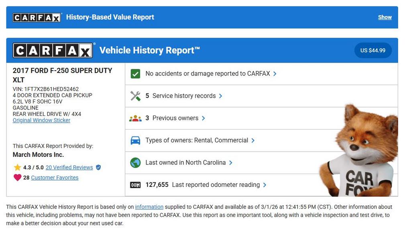The image size is (411, 231).
Task: Expand the last reported odometer reading chevron
Action: pos(265,185)
